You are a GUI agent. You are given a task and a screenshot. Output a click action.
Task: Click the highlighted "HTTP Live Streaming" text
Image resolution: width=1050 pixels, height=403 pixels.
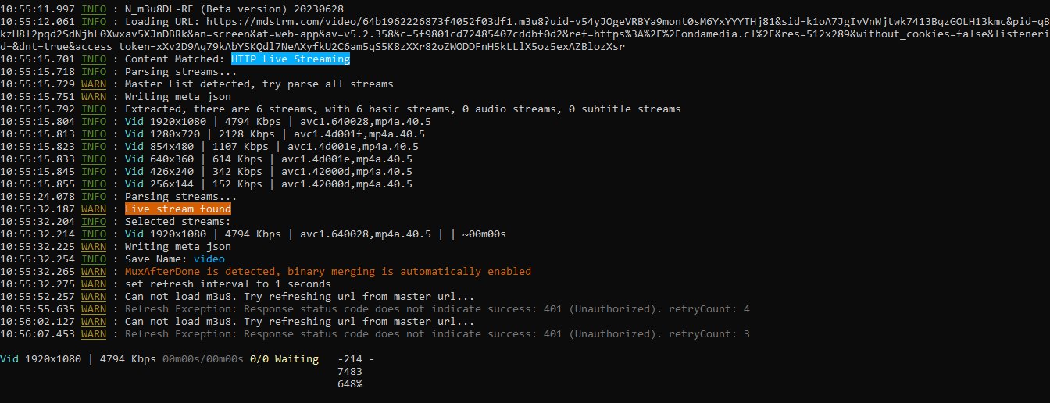290,59
